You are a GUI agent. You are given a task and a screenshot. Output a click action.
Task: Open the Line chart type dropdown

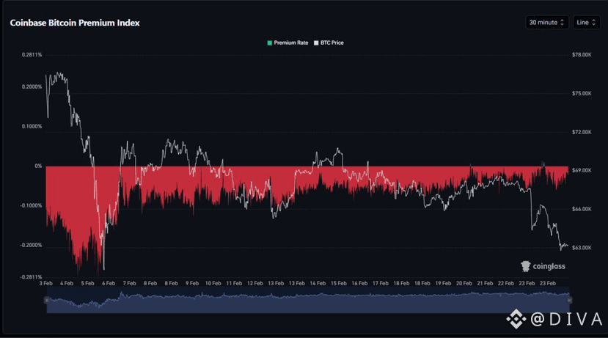pos(586,23)
